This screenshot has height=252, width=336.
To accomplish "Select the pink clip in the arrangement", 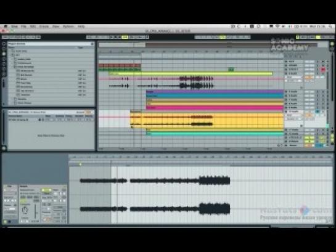I will 215,108.
